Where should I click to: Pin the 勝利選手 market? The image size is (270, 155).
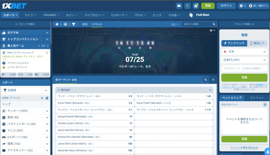tap(59, 90)
